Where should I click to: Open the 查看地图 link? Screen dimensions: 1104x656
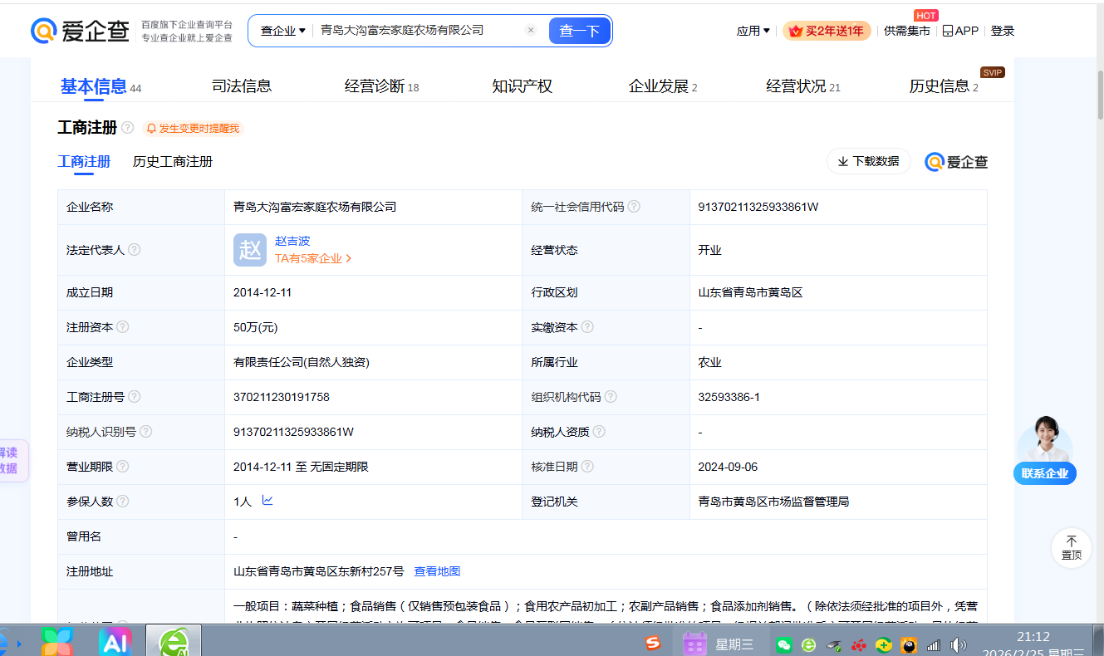[x=437, y=571]
